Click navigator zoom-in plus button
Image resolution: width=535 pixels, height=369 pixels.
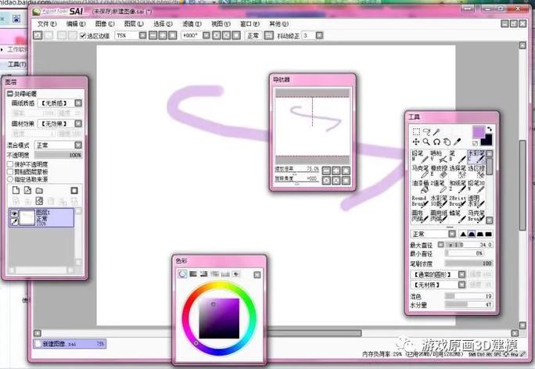tap(336, 170)
